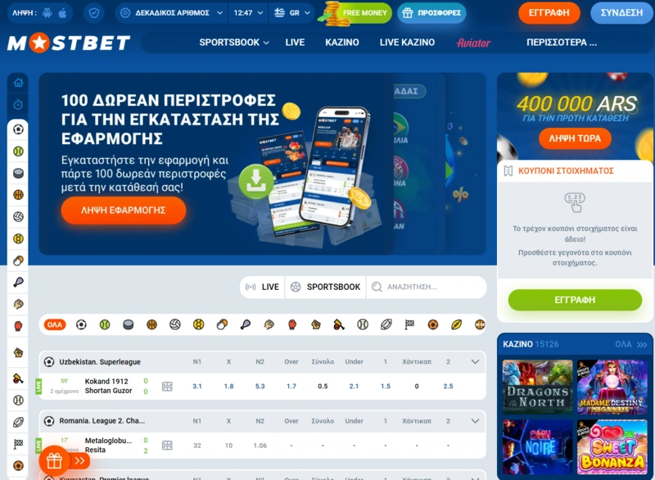Download the Android app via header icon
Viewport: 655px width, 480px height.
pos(47,13)
